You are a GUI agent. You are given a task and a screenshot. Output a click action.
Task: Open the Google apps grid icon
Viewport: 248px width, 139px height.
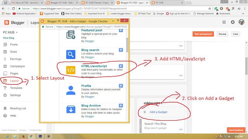click(224, 22)
